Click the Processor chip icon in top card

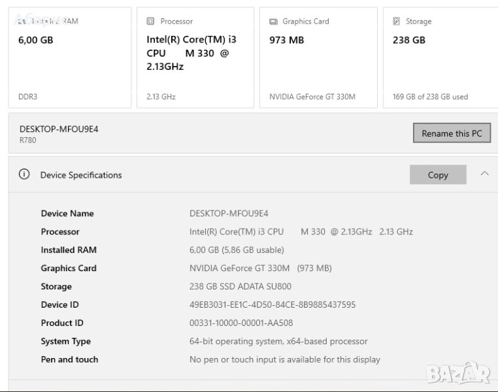coord(150,22)
